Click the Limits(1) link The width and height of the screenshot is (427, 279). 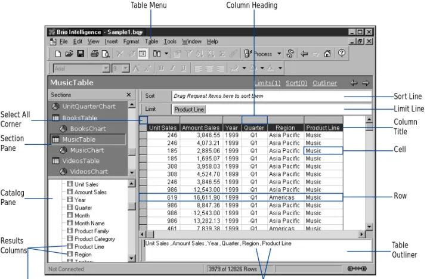click(267, 83)
